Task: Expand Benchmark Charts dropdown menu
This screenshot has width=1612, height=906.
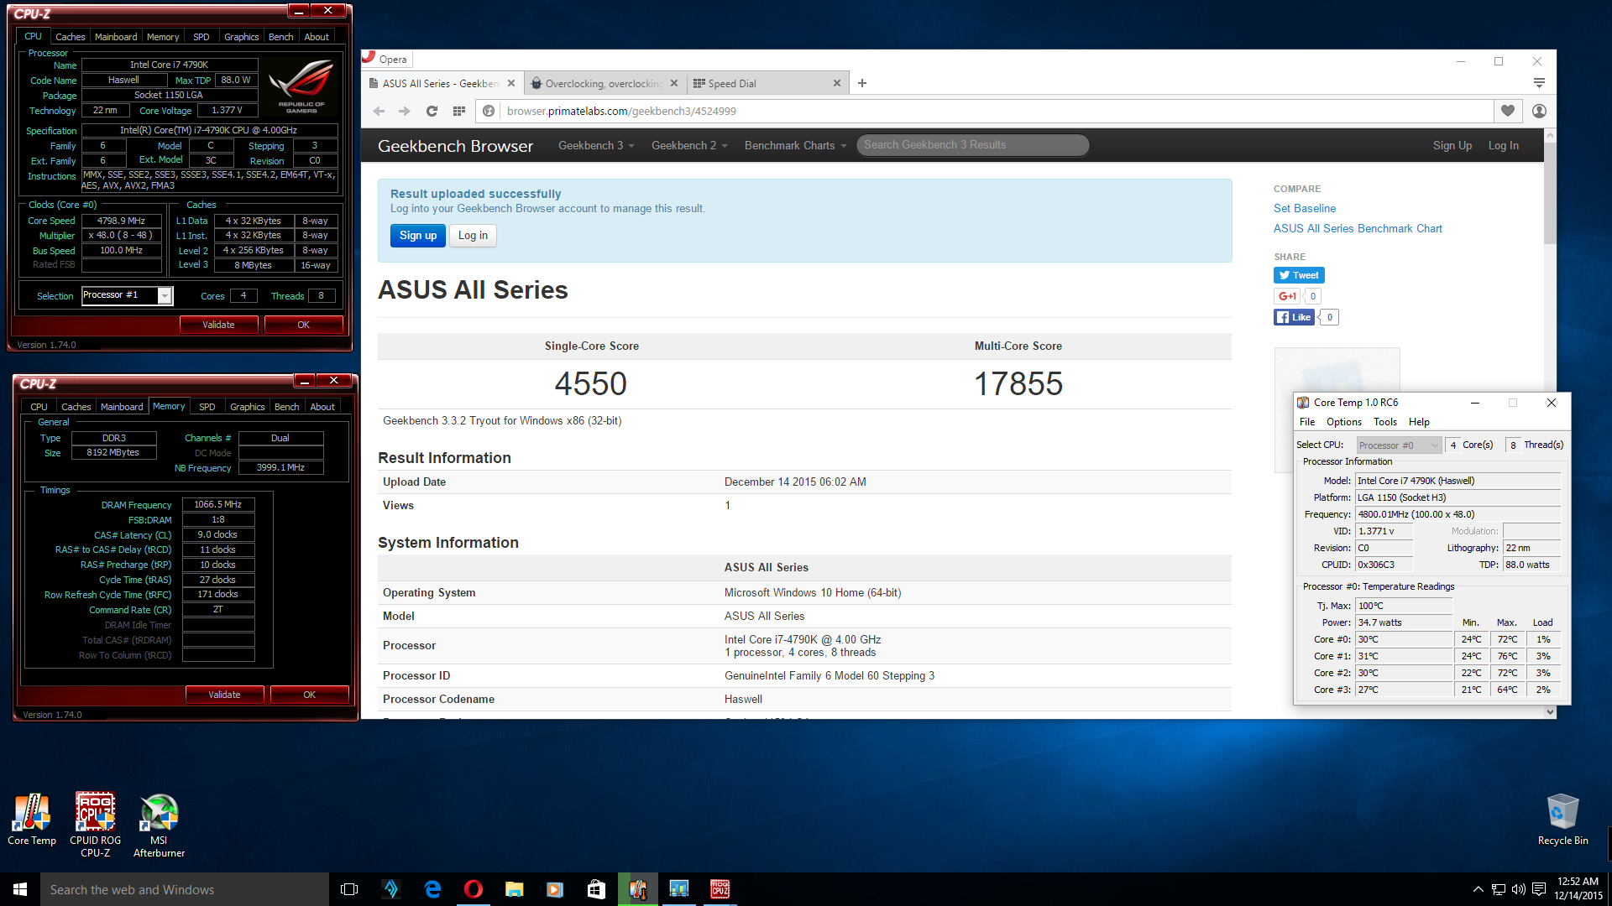Action: pos(795,145)
